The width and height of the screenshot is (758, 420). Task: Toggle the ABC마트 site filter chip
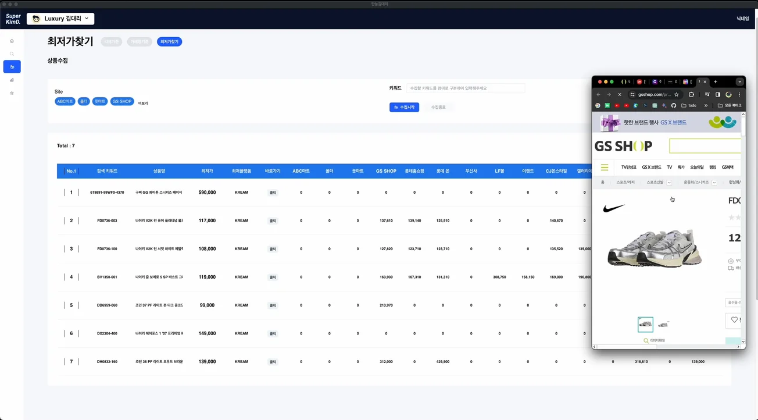pyautogui.click(x=65, y=101)
